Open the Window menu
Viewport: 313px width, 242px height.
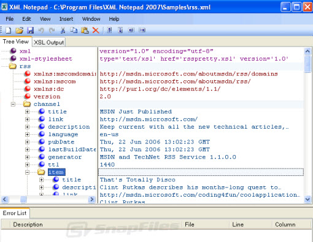click(x=91, y=19)
